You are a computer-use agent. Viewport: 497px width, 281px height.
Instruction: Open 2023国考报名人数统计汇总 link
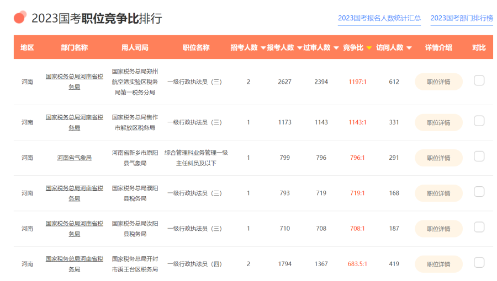tap(379, 18)
